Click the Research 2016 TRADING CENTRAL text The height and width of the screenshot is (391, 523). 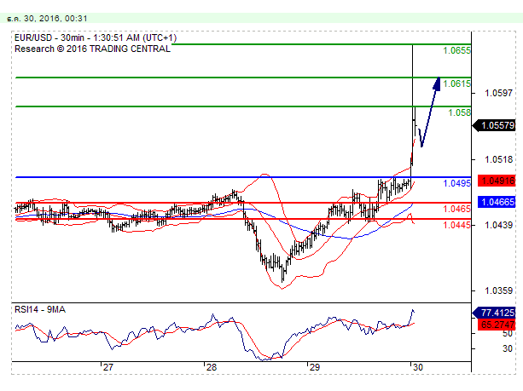pyautogui.click(x=92, y=49)
